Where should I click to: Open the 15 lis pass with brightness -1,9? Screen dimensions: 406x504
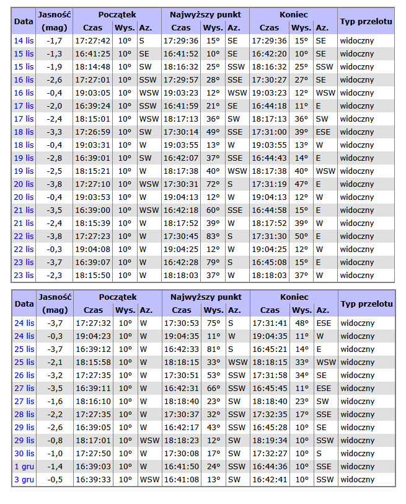(24, 66)
